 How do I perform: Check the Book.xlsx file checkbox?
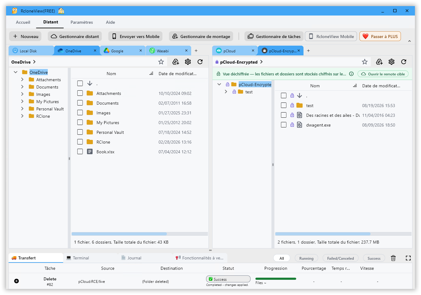(80, 151)
